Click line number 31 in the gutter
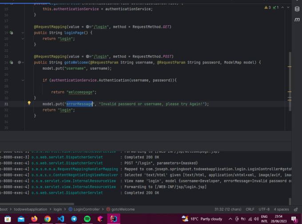The height and width of the screenshot is (224, 302). point(6,104)
